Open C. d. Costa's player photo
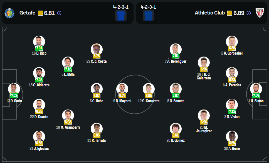269x163 pixels. pyautogui.click(x=97, y=49)
